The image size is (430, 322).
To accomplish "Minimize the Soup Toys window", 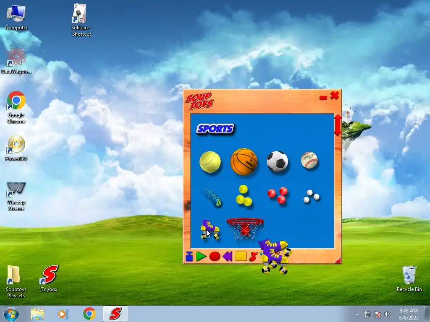I will pos(323,98).
